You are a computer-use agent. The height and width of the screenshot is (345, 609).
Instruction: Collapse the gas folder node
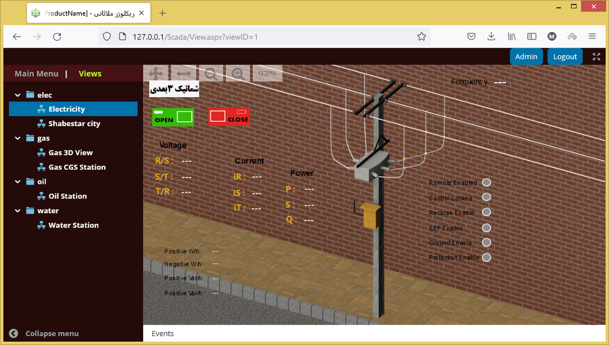click(18, 138)
